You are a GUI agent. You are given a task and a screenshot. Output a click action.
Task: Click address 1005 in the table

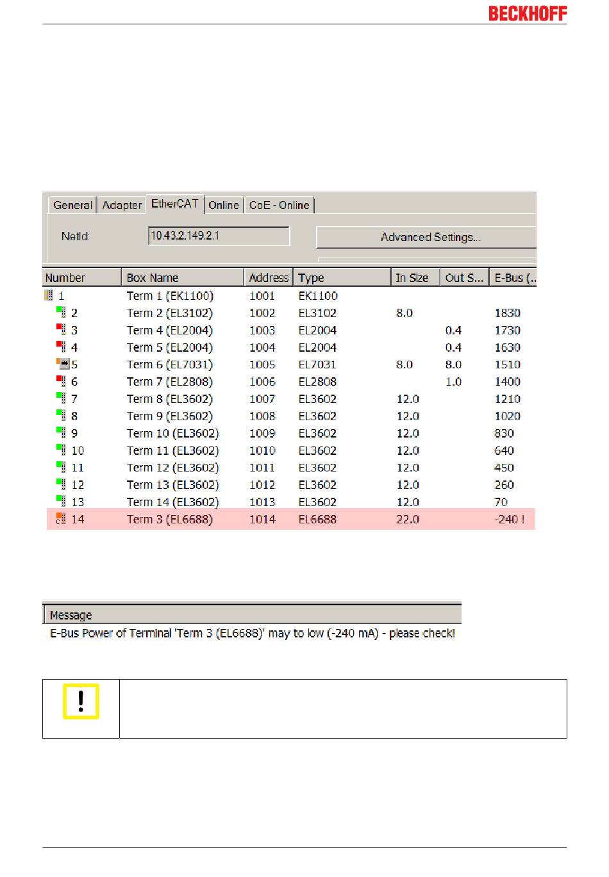click(x=262, y=365)
